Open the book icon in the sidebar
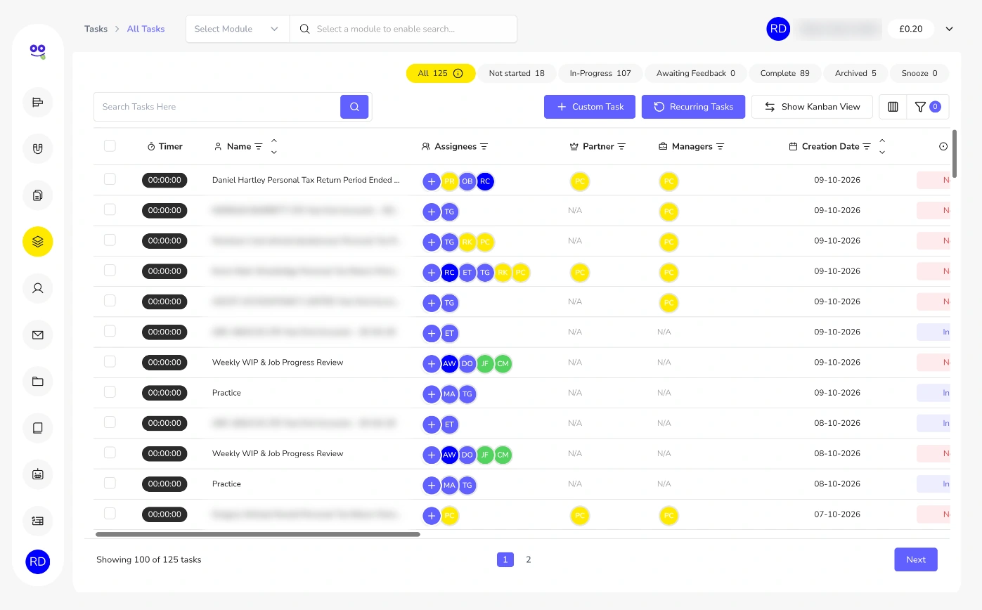The image size is (982, 610). (x=38, y=427)
